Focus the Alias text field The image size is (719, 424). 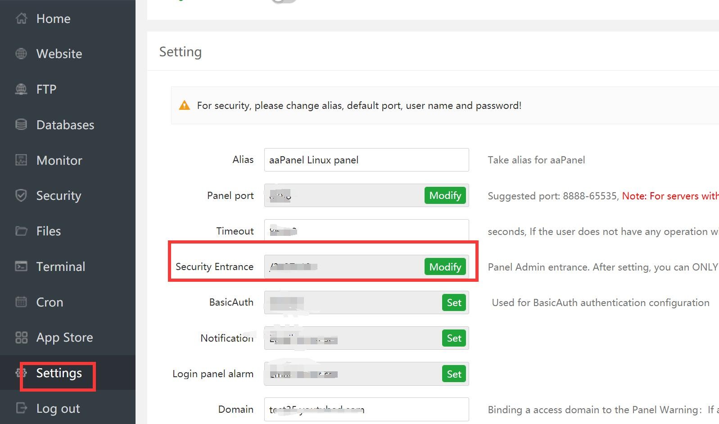366,160
